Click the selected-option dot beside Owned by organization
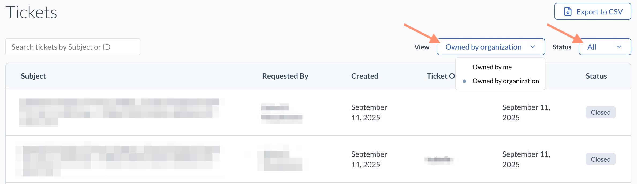The height and width of the screenshot is (184, 637). coord(464,81)
